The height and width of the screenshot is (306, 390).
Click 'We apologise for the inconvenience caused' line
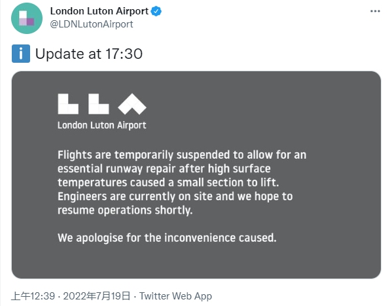[167, 237]
